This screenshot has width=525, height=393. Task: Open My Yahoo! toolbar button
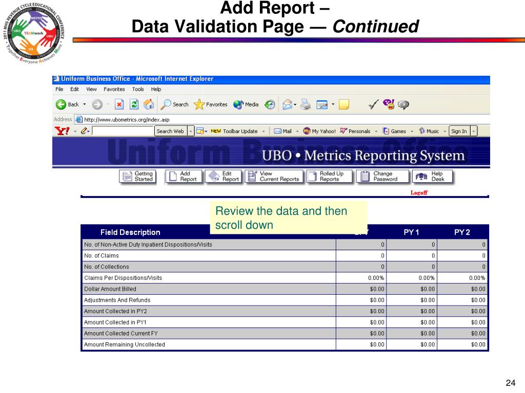click(319, 132)
